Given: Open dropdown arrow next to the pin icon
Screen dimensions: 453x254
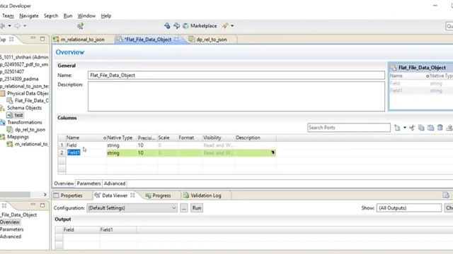Looking at the screenshot, I should pos(232,26).
